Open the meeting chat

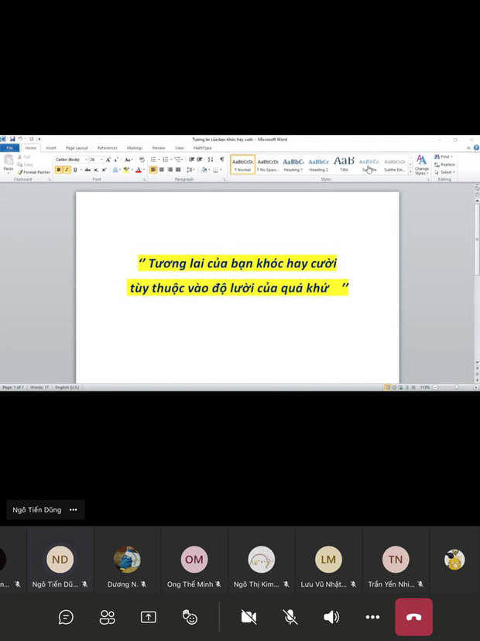point(67,617)
